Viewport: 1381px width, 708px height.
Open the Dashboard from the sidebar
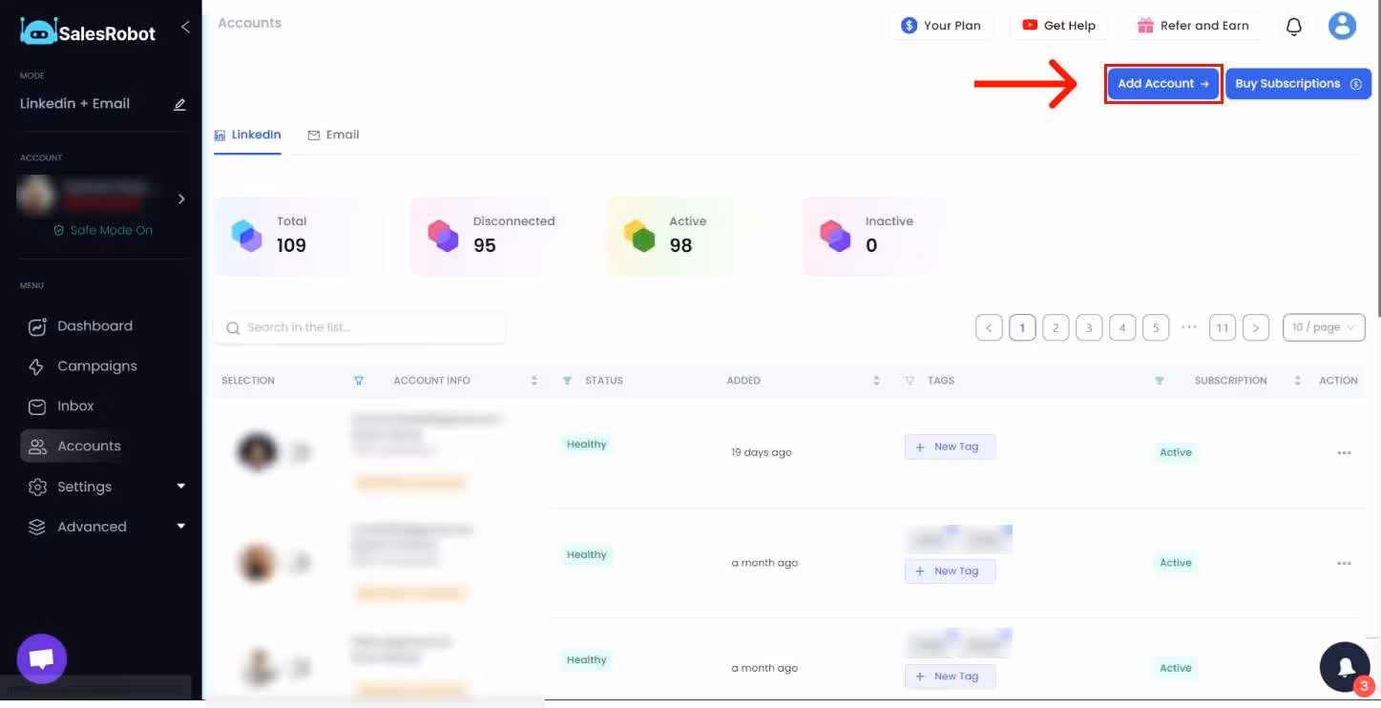point(94,325)
